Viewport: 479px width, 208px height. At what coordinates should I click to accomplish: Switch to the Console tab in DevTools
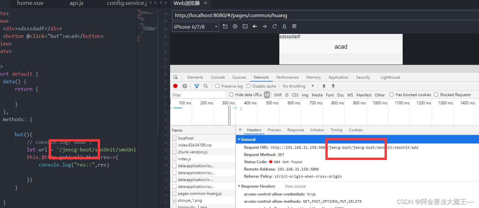[217, 77]
